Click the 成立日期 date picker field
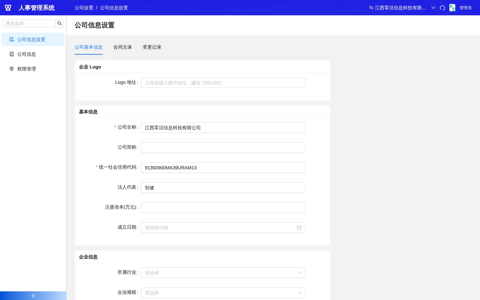 click(223, 228)
